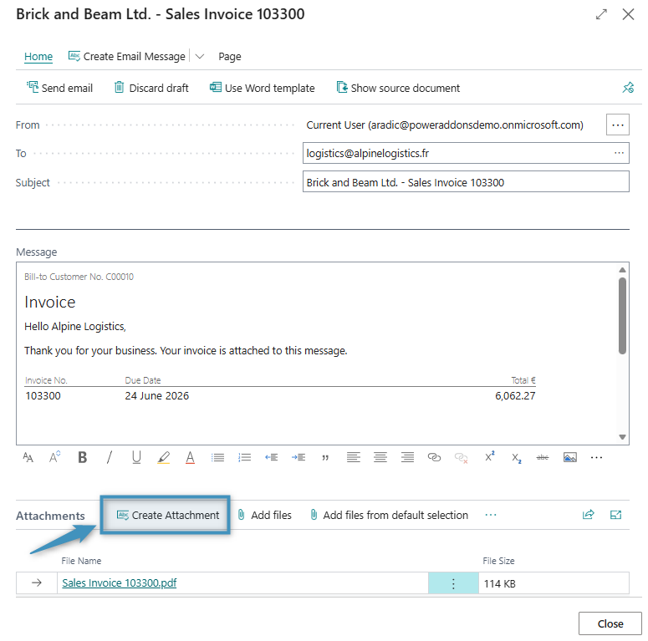Increase paragraph indent
The image size is (648, 641).
coord(298,457)
